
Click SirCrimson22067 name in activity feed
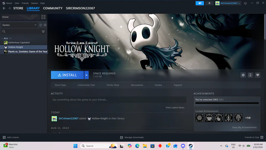pyautogui.click(x=68, y=118)
